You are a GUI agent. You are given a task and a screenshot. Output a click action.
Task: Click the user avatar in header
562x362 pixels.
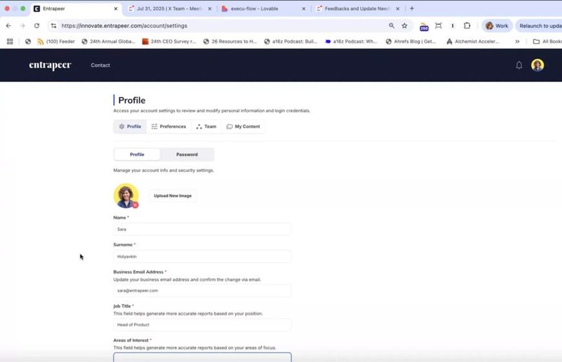[x=537, y=65]
